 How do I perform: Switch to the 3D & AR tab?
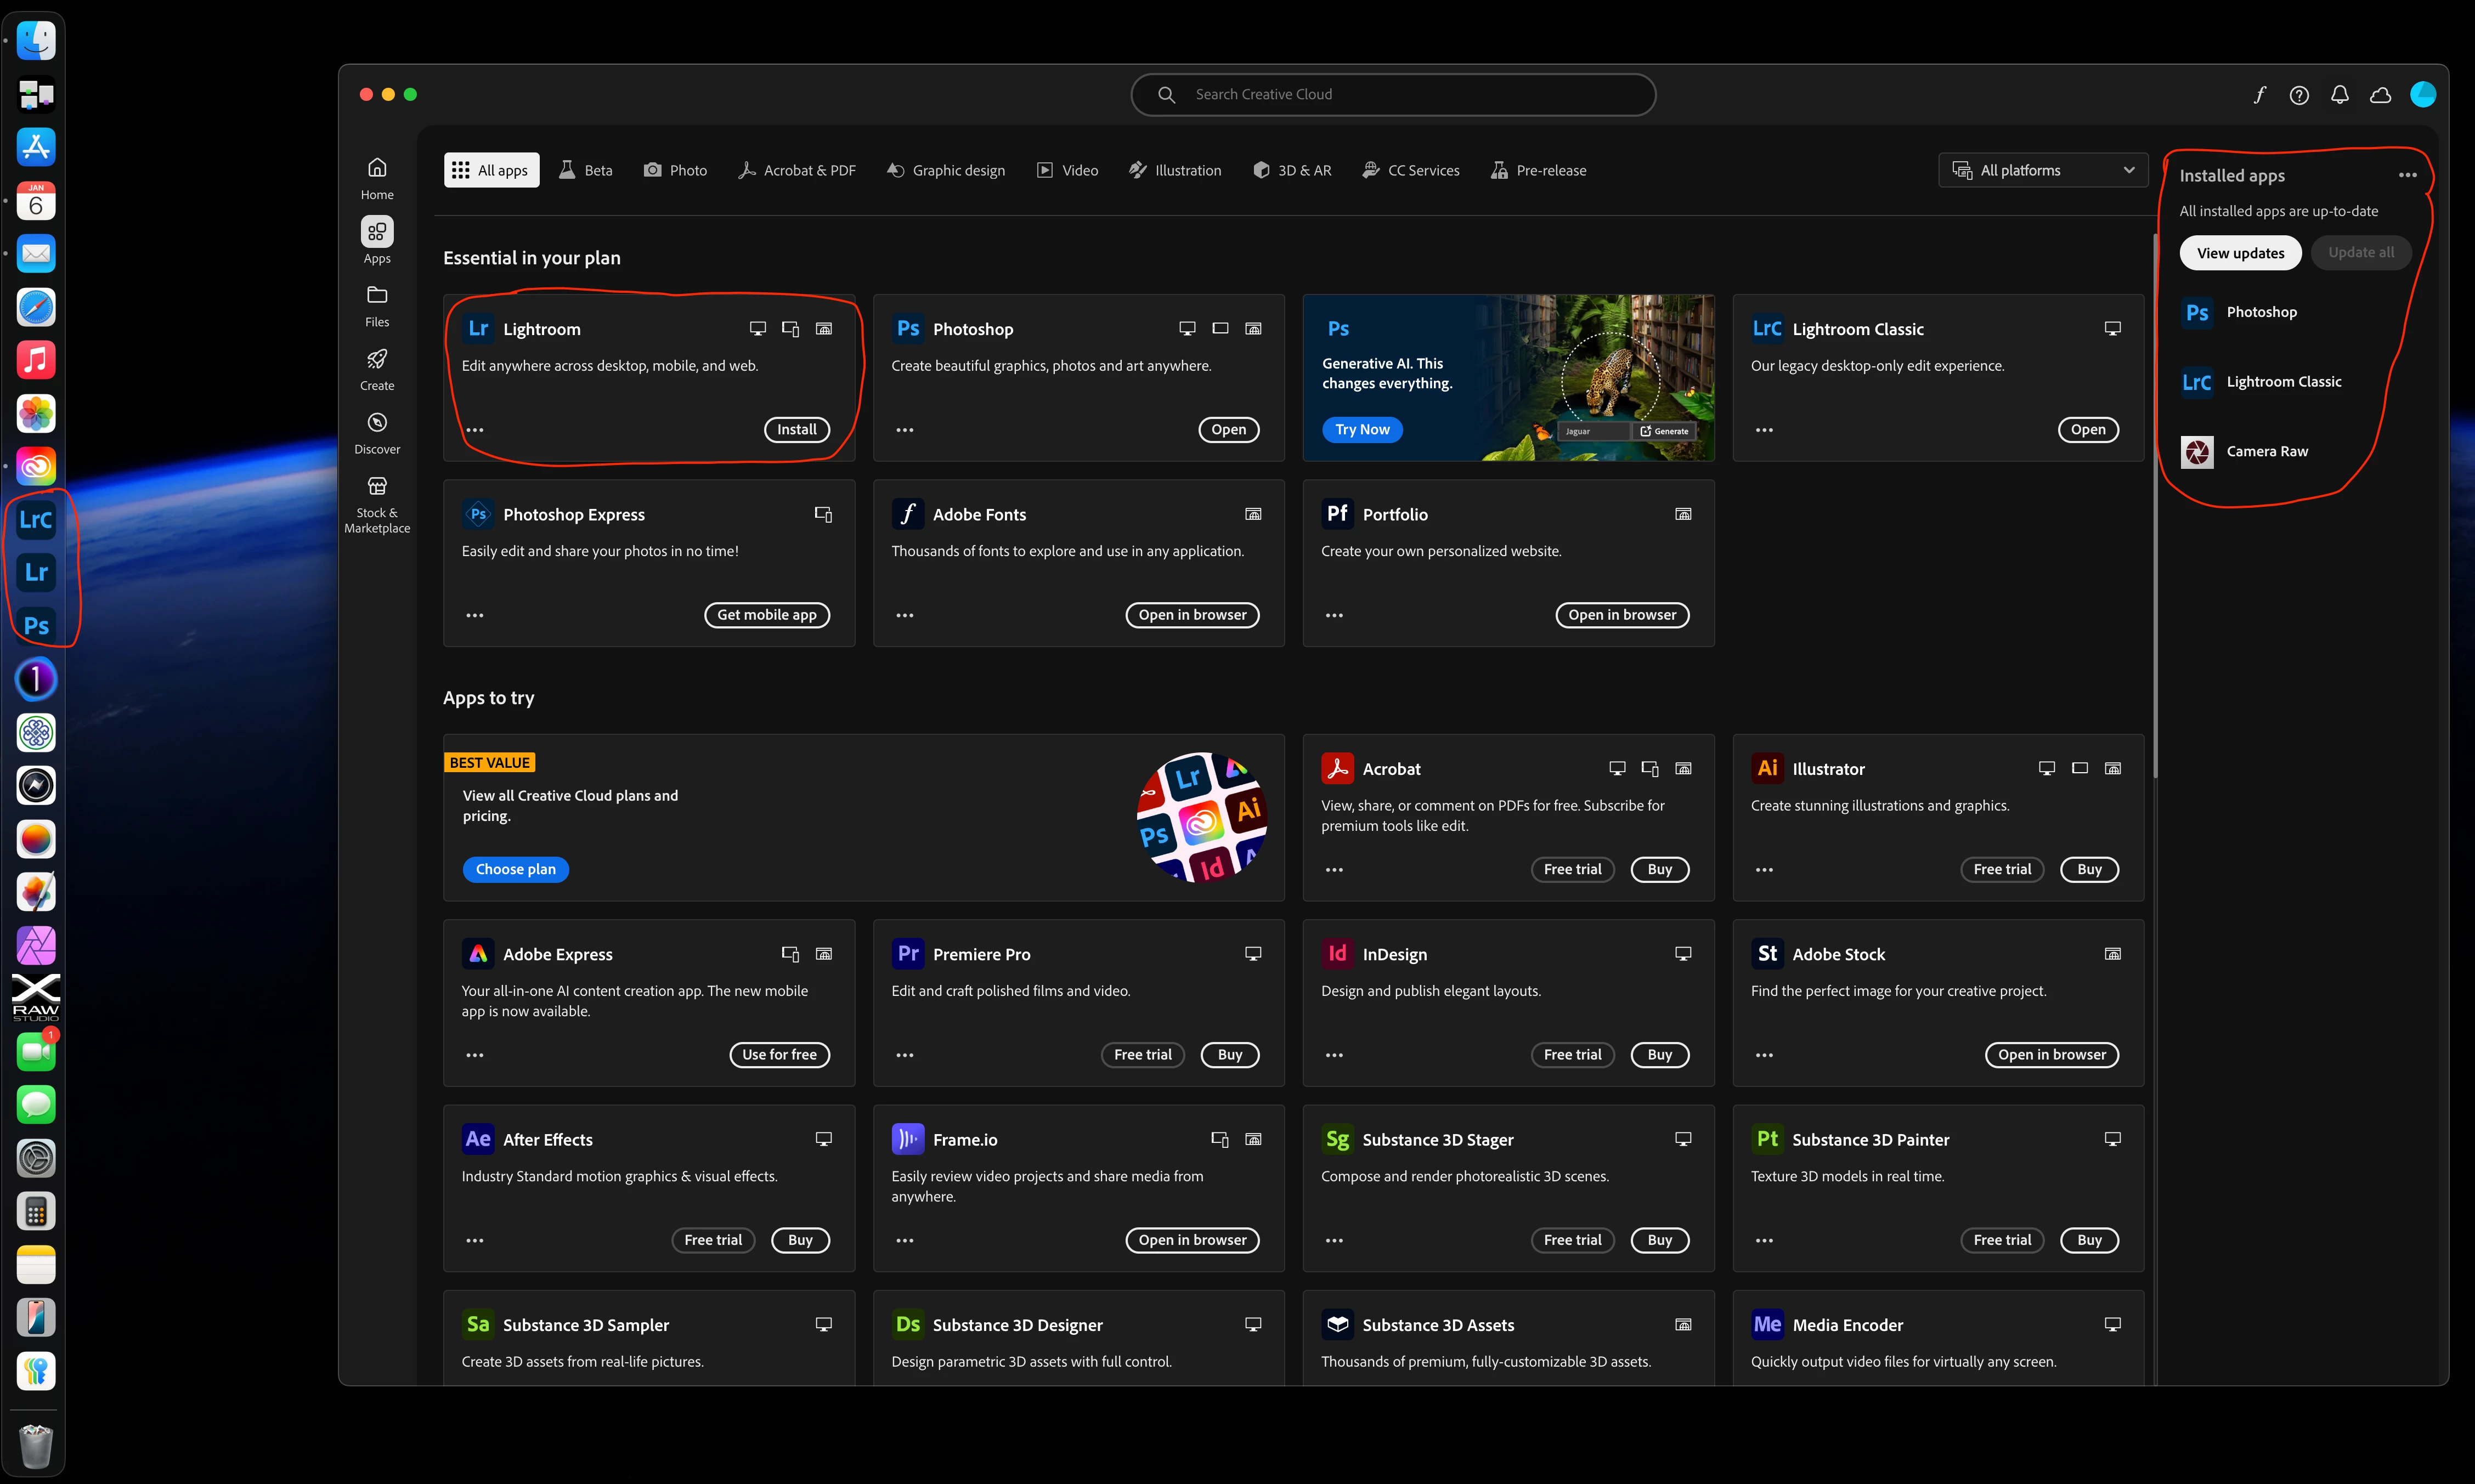[x=1292, y=170]
